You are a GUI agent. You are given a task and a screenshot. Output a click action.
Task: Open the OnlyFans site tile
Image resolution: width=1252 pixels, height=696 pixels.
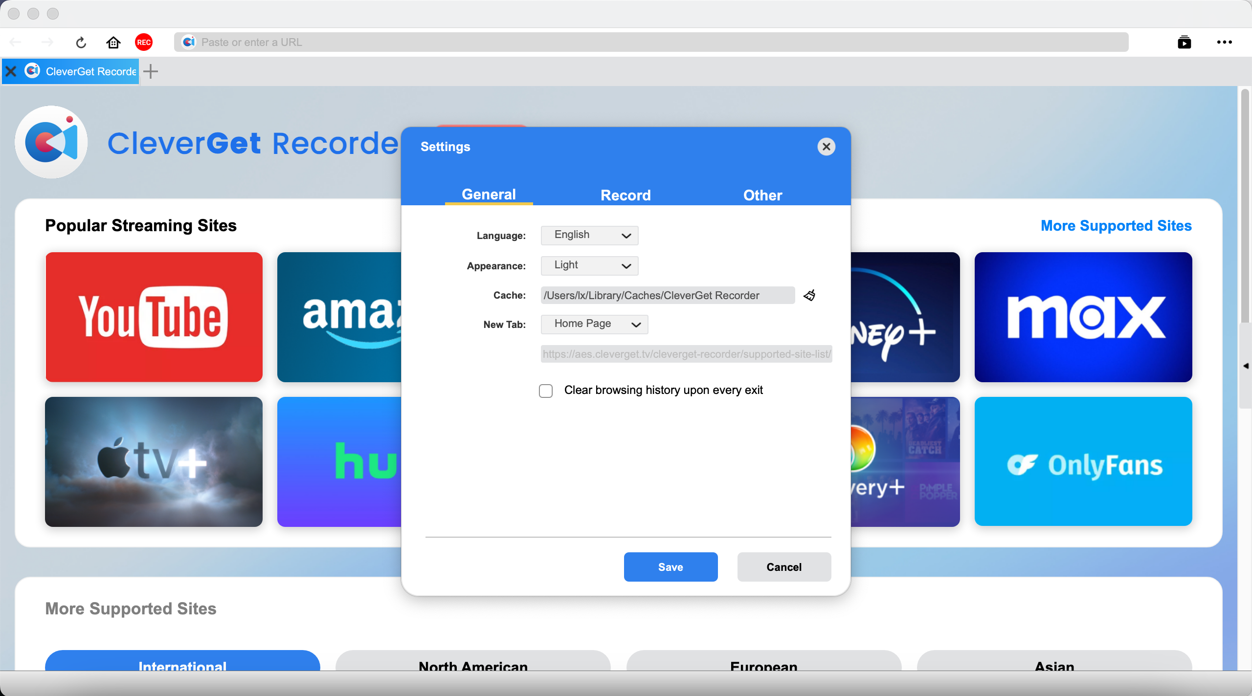pos(1083,461)
